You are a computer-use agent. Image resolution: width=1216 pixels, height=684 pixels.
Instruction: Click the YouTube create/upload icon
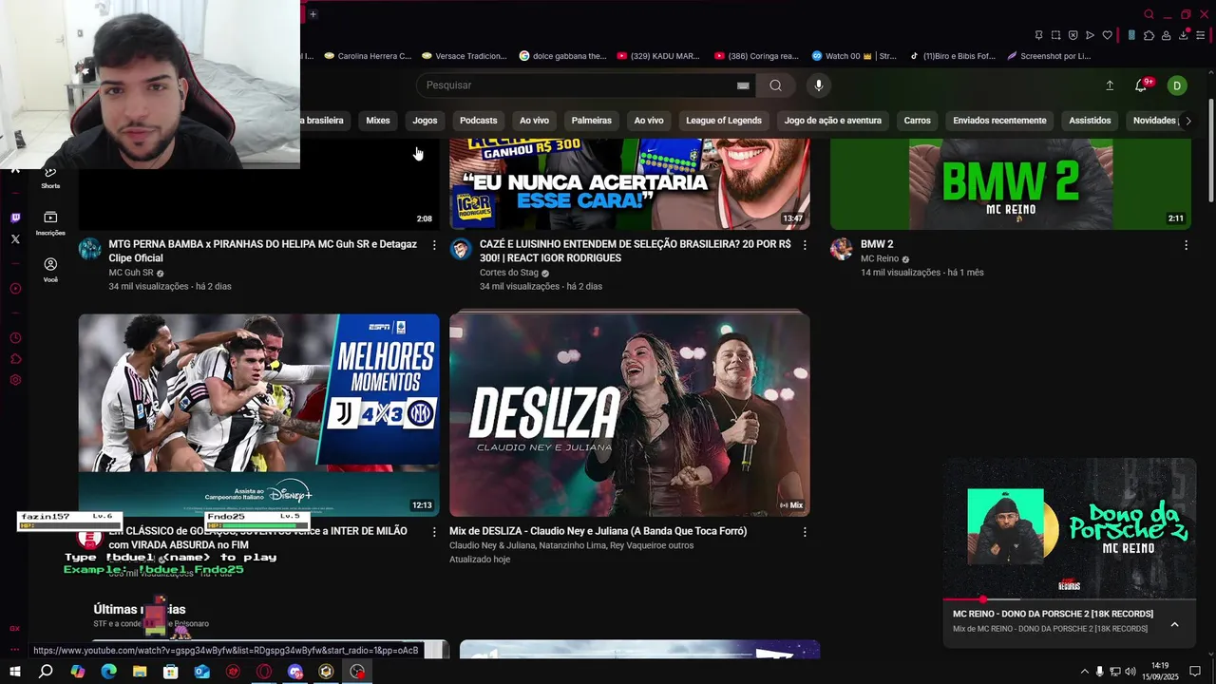pos(1110,85)
